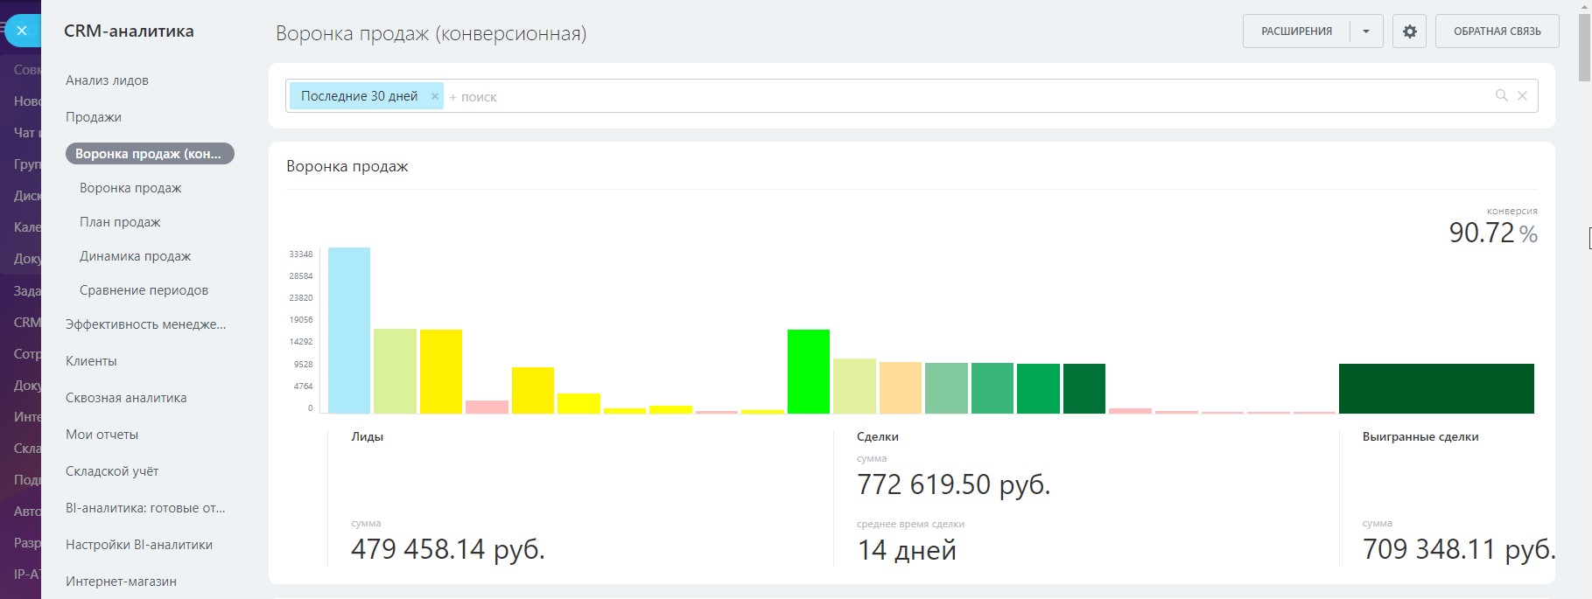Click the axis value 33348

[301, 254]
